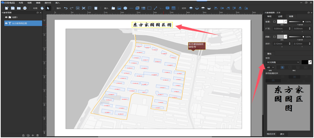Insert an ellipse shape from toolbar
The image size is (314, 138).
(126, 8)
